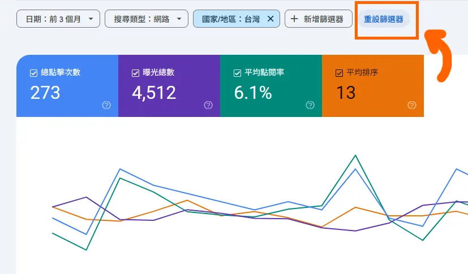Open help icon on 曝光總數 card
This screenshot has height=274, width=468.
point(208,105)
